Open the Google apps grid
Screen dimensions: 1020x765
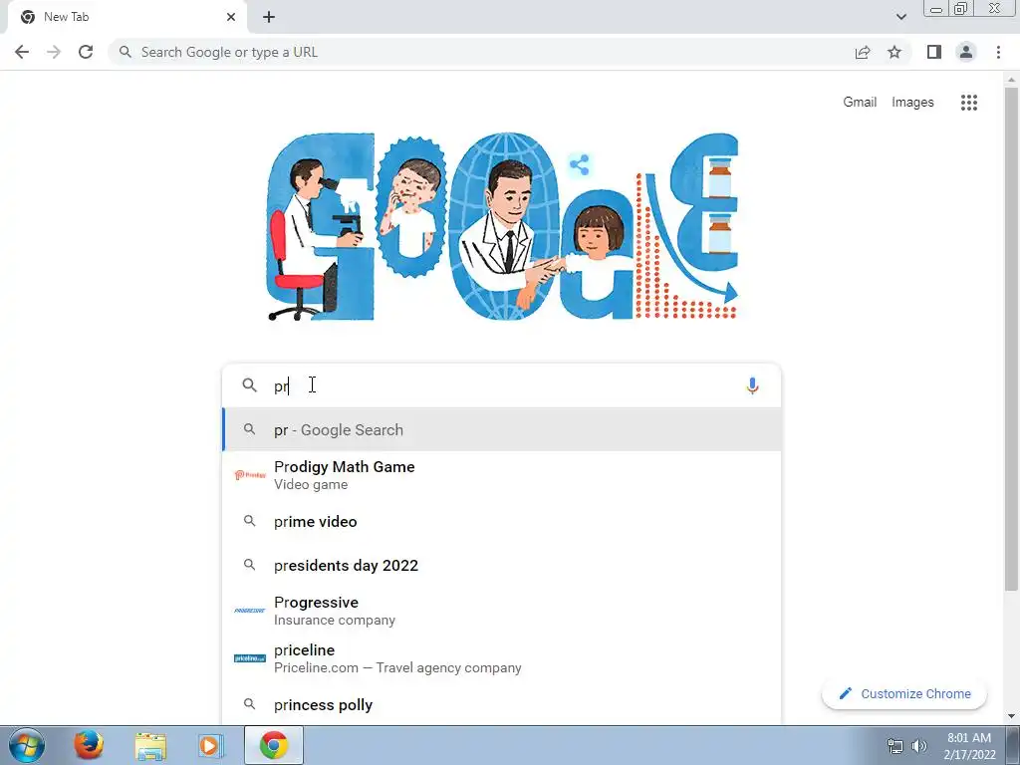point(968,103)
